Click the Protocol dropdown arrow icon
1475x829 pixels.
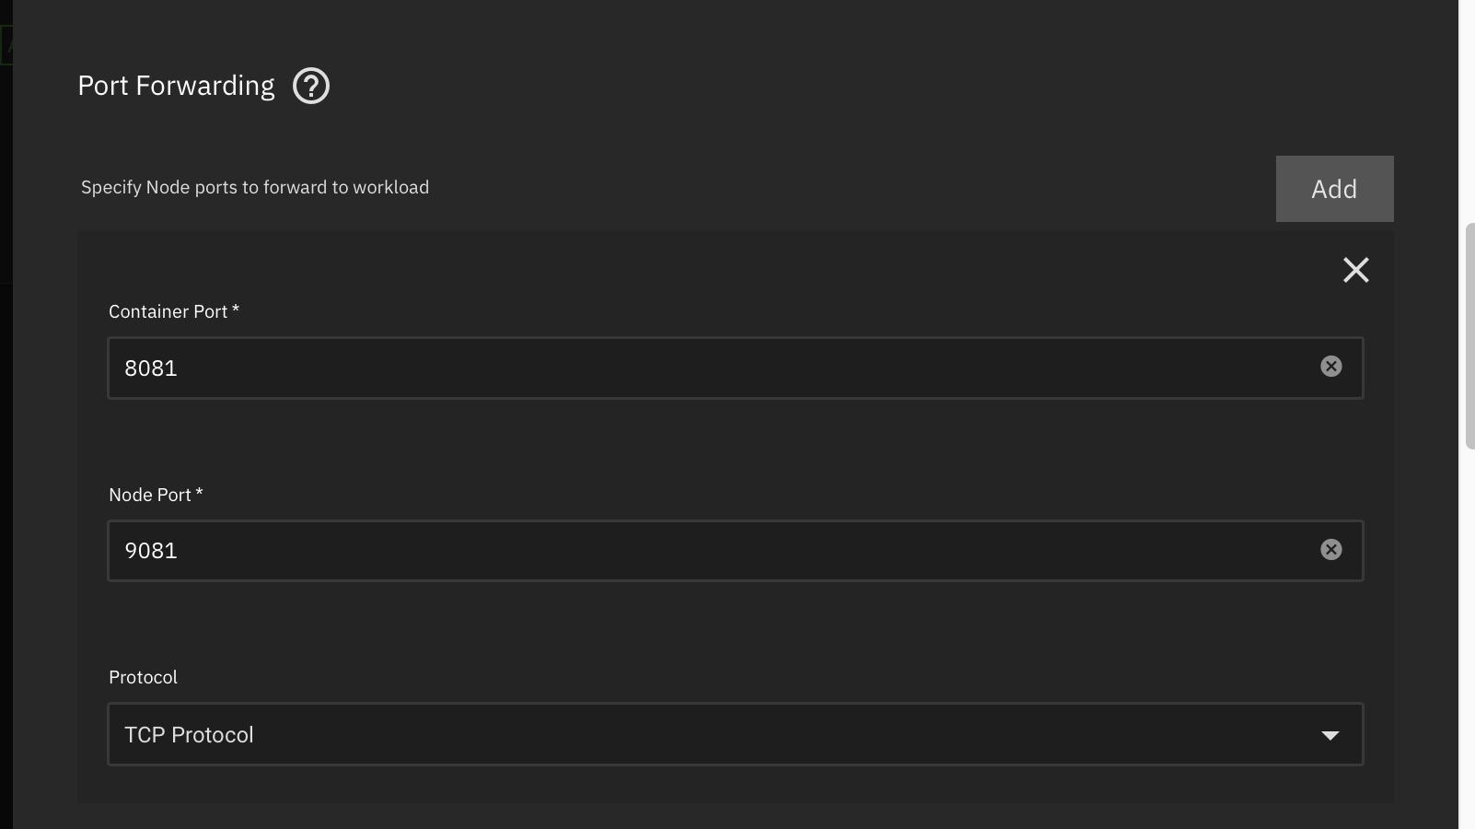coord(1330,735)
